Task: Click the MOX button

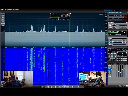Action: pyautogui.click(x=114, y=28)
